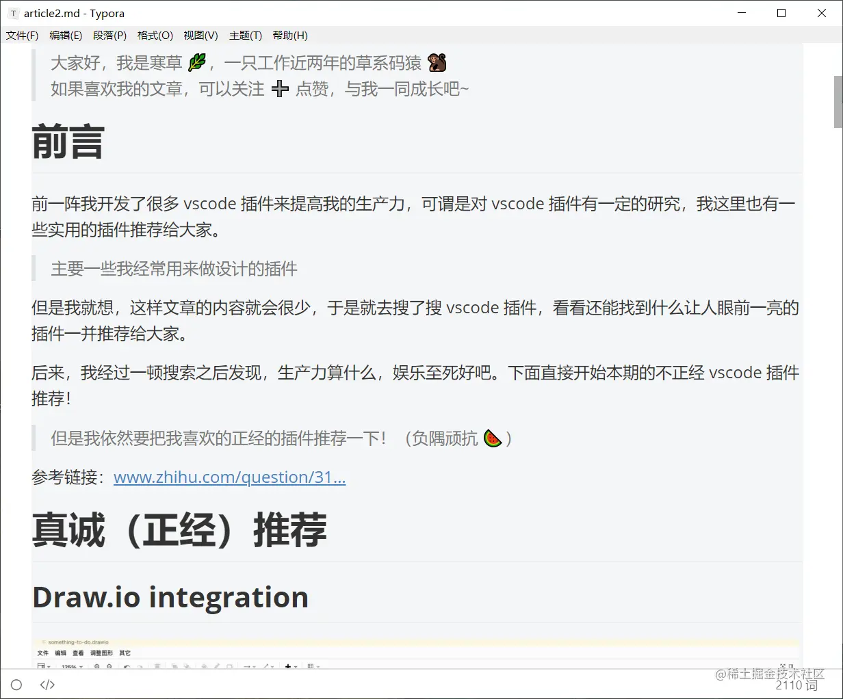Click paragraph starting 但是我就想

(x=415, y=321)
